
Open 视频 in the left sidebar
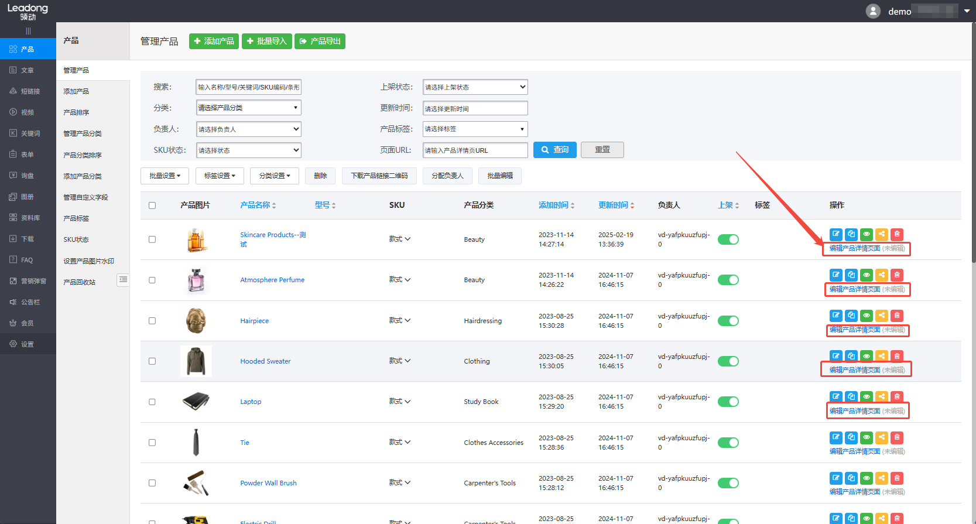(28, 112)
